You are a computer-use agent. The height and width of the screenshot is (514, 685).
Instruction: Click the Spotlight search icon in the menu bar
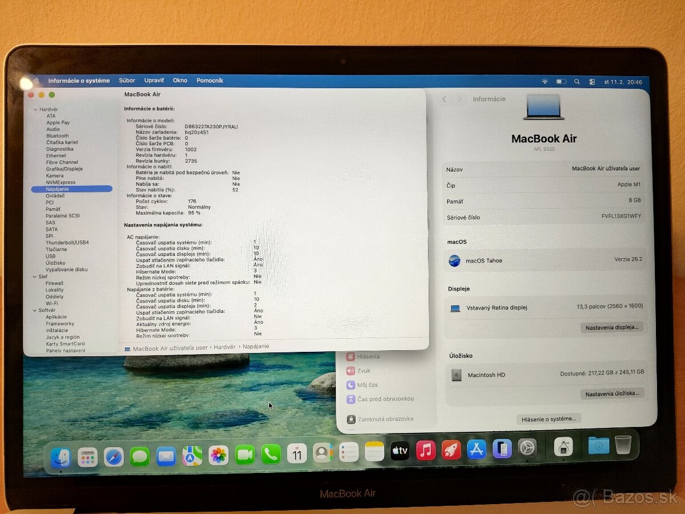coord(577,82)
